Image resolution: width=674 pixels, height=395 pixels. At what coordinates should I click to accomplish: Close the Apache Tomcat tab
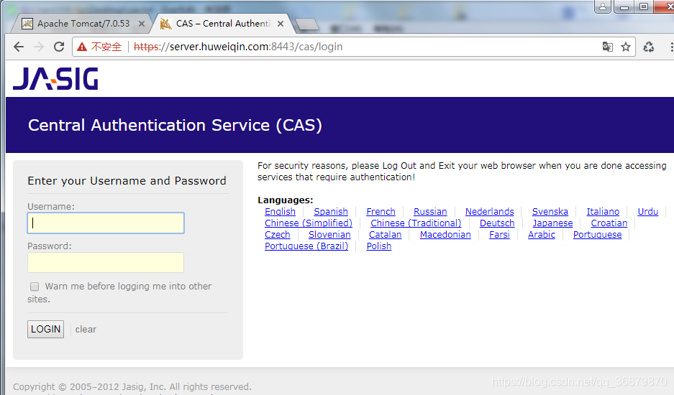(x=142, y=24)
